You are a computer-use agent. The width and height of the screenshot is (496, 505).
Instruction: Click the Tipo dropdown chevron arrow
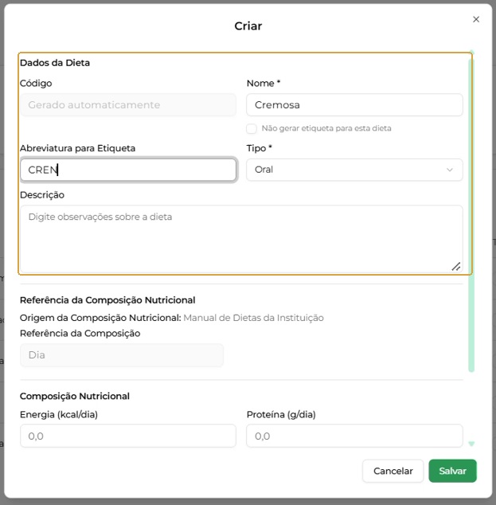(450, 170)
